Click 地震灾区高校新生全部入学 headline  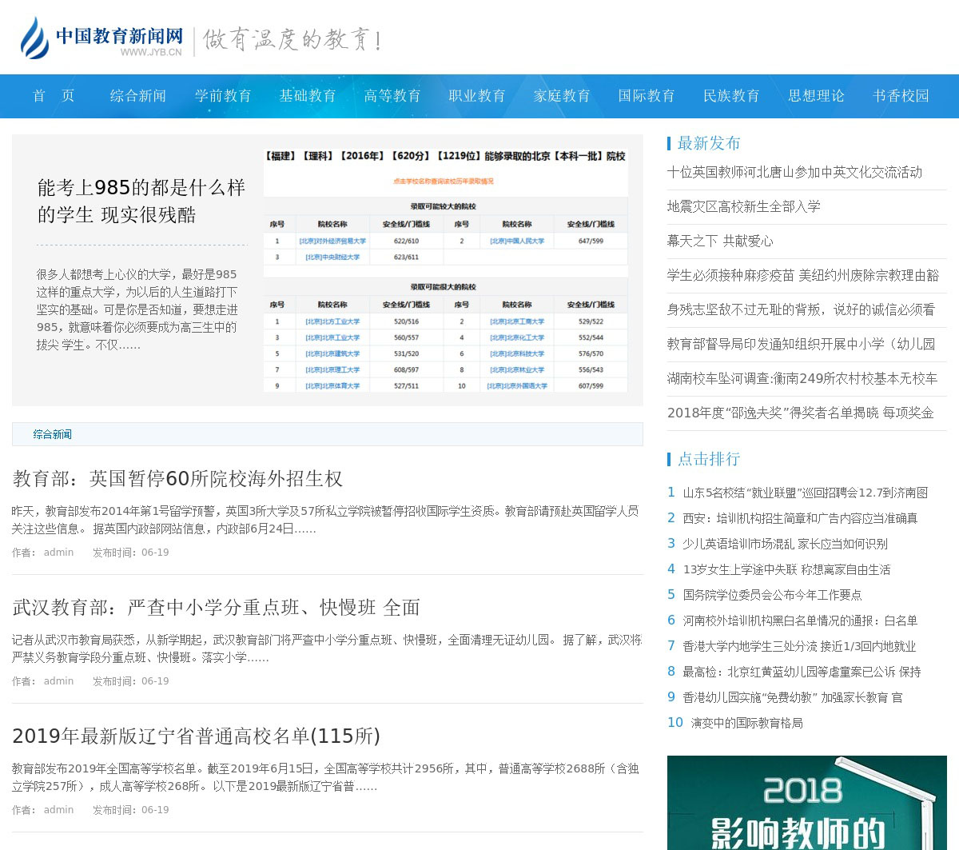(x=743, y=206)
